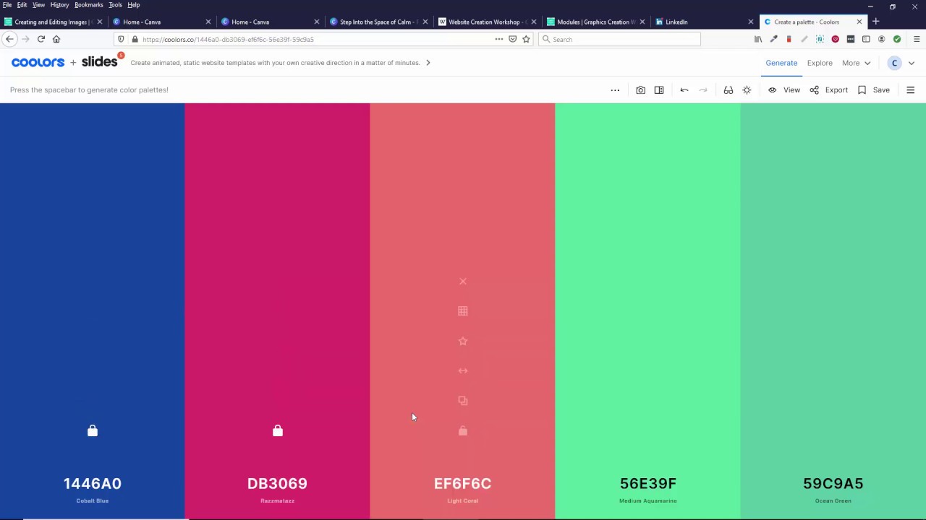Click the eyedropper extension icon
Screen dimensions: 926x520
point(774,39)
